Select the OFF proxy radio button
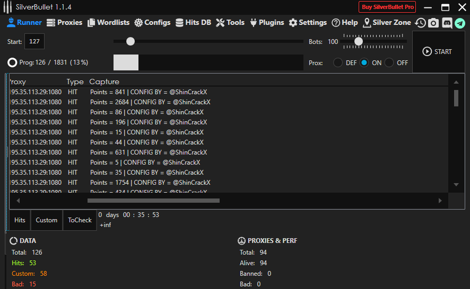Viewport: 470px width, 289px height. (389, 62)
